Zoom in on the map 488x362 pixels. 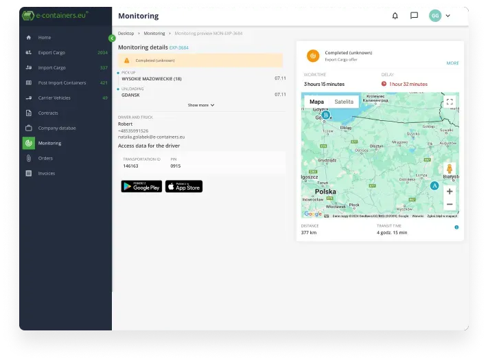[450, 191]
